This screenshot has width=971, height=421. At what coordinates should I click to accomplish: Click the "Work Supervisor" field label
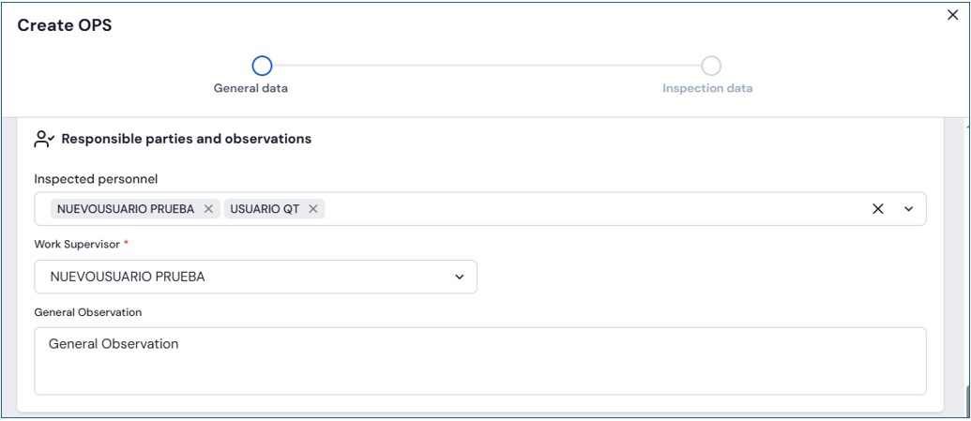click(x=77, y=244)
